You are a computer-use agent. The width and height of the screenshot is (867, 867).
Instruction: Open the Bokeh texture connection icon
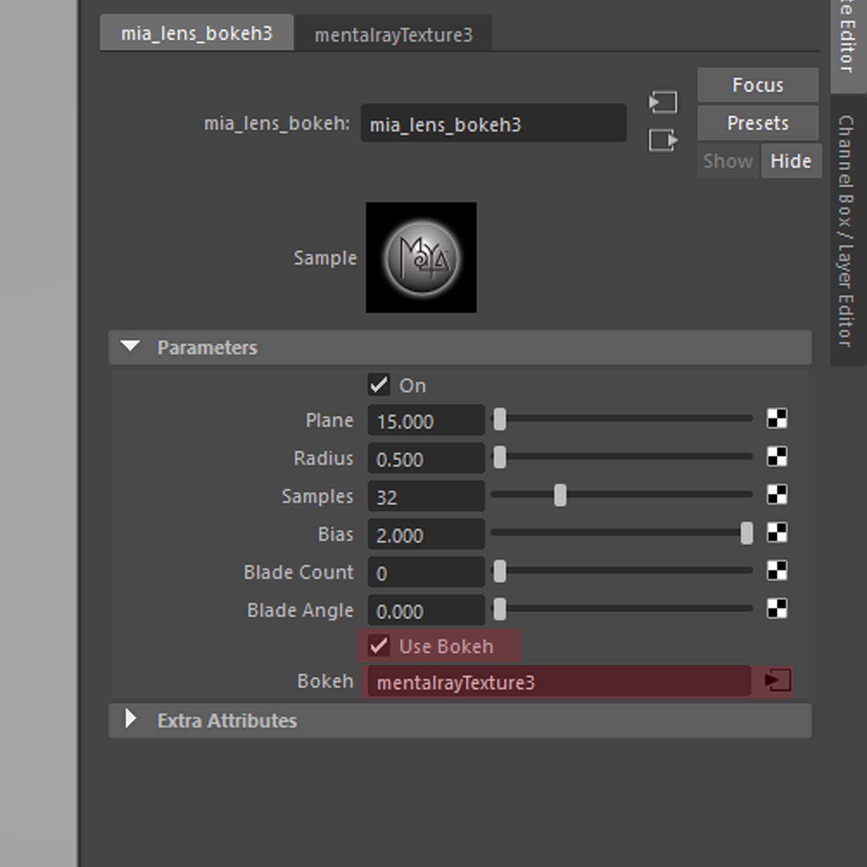778,681
